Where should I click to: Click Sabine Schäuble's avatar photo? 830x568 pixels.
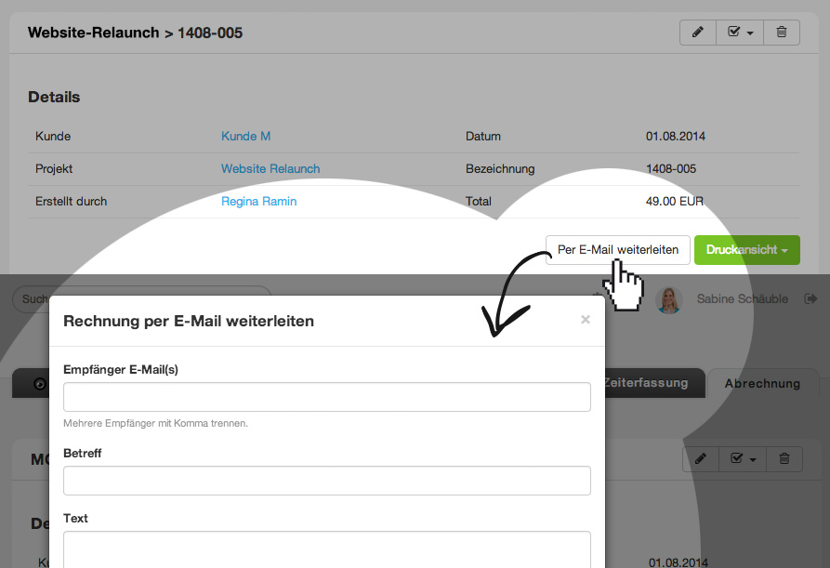(668, 299)
